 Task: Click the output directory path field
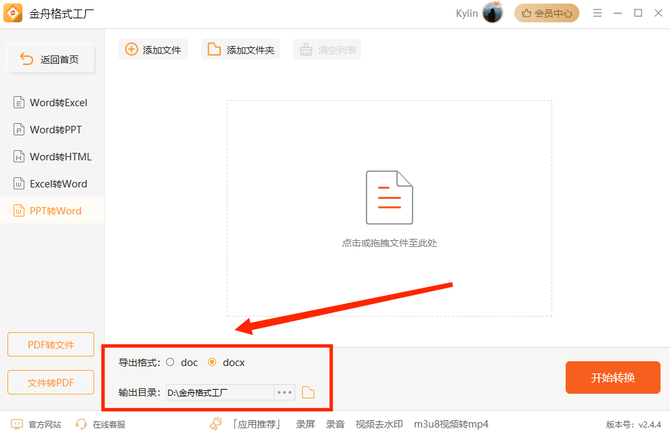220,392
